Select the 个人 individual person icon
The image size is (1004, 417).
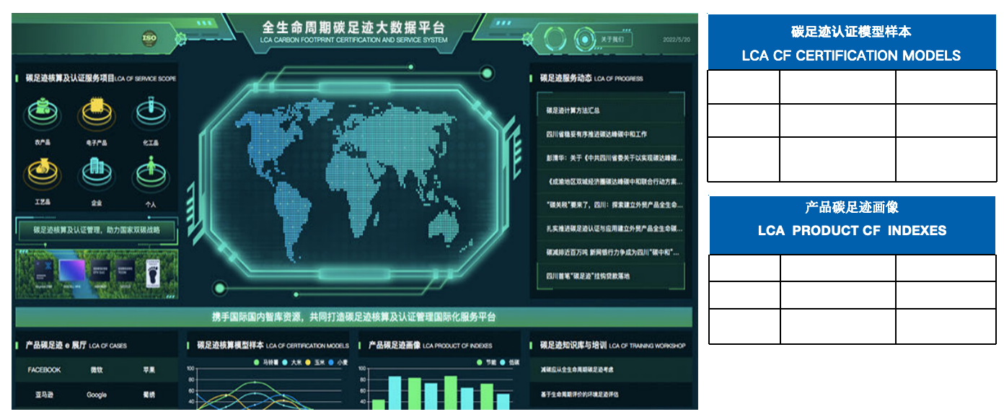click(150, 173)
